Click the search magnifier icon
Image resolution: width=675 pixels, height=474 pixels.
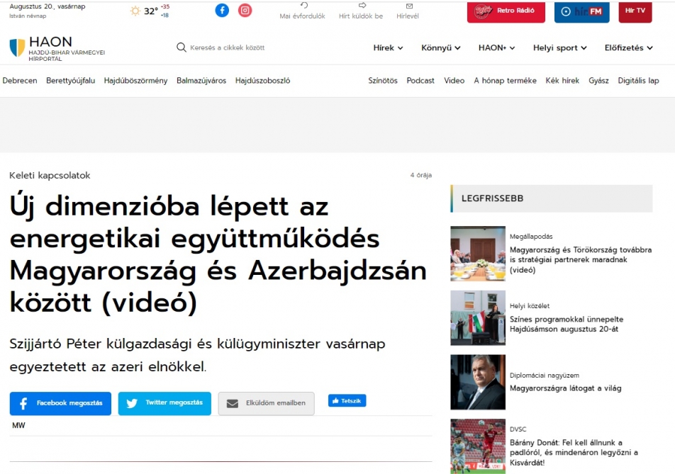[x=182, y=47]
